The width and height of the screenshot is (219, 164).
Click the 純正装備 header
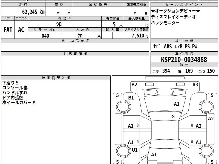[184, 41]
